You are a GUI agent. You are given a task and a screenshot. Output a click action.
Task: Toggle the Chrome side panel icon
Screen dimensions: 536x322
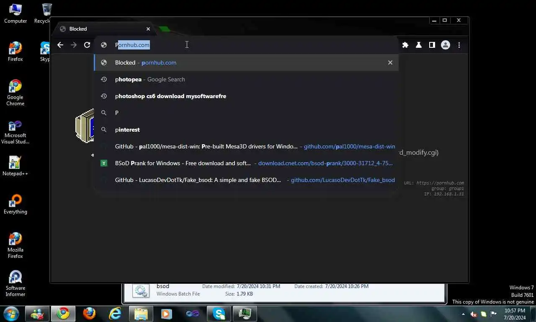(432, 45)
